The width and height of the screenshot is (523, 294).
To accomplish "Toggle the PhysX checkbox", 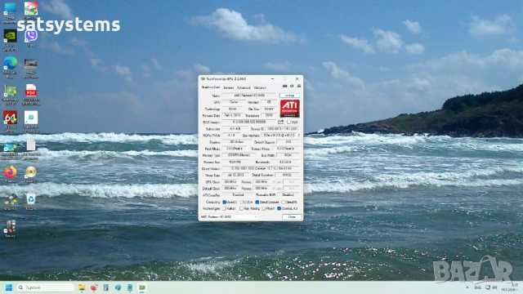I will point(264,209).
